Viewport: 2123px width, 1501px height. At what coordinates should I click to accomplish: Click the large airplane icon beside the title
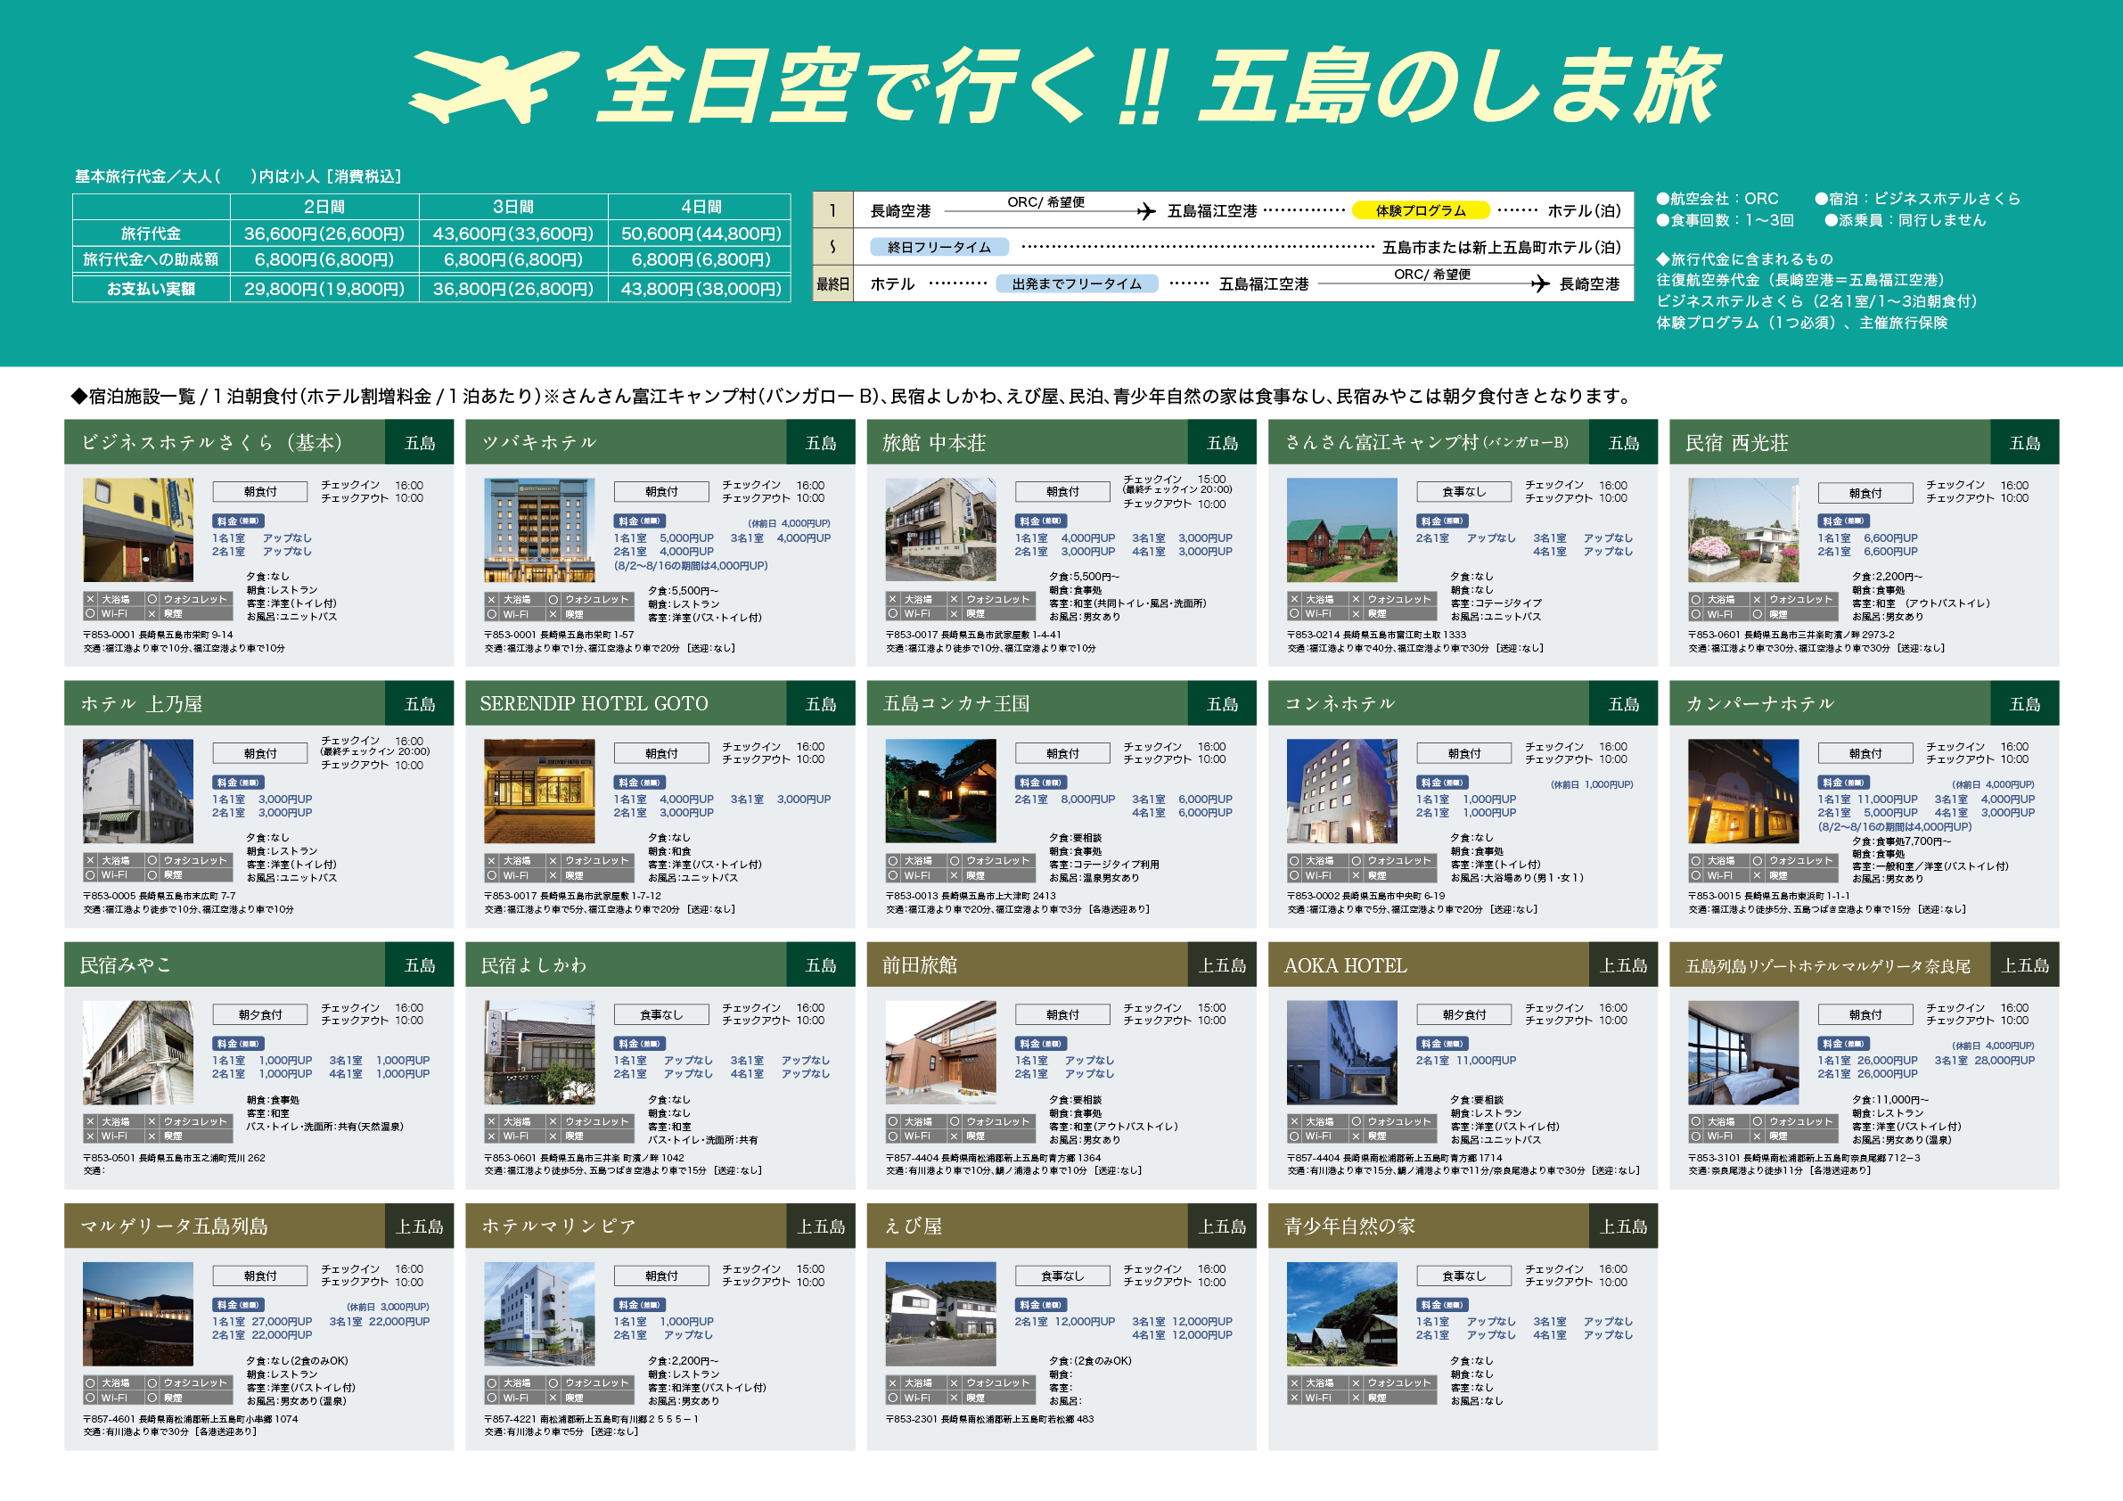493,87
